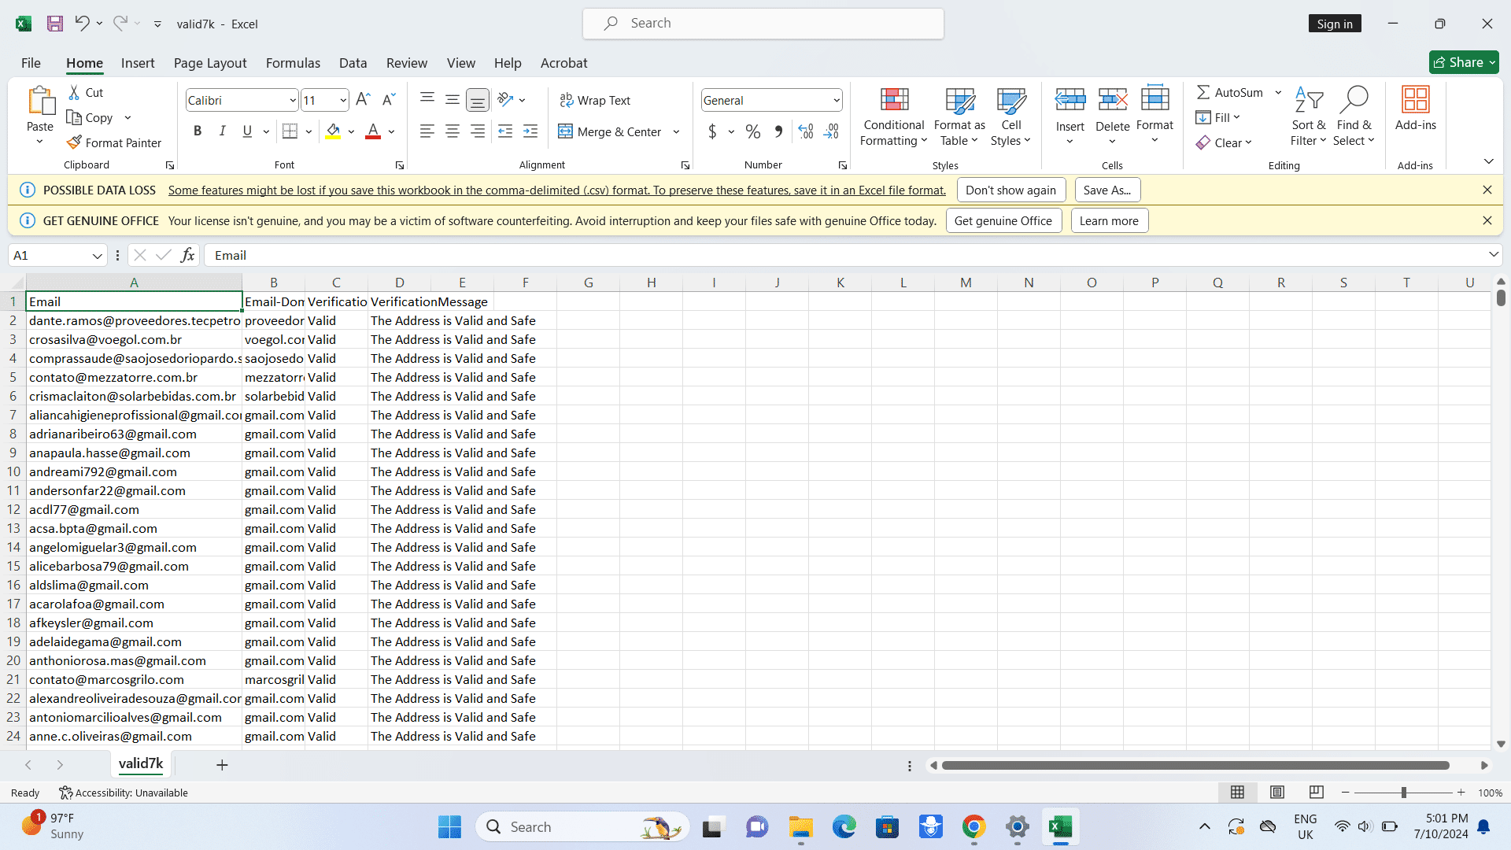Click the Delete cells icon
Image resolution: width=1511 pixels, height=850 pixels.
coord(1113,100)
